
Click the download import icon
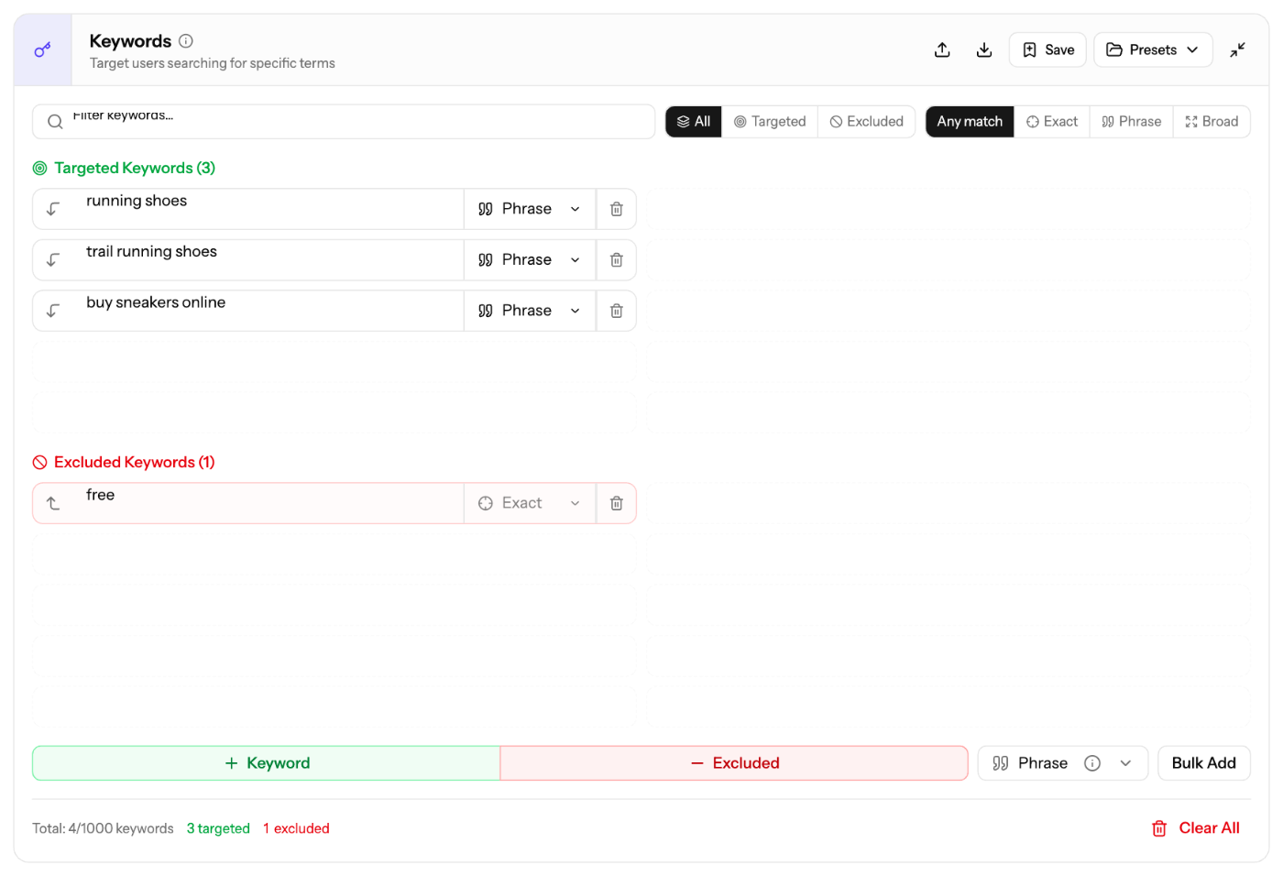point(984,49)
